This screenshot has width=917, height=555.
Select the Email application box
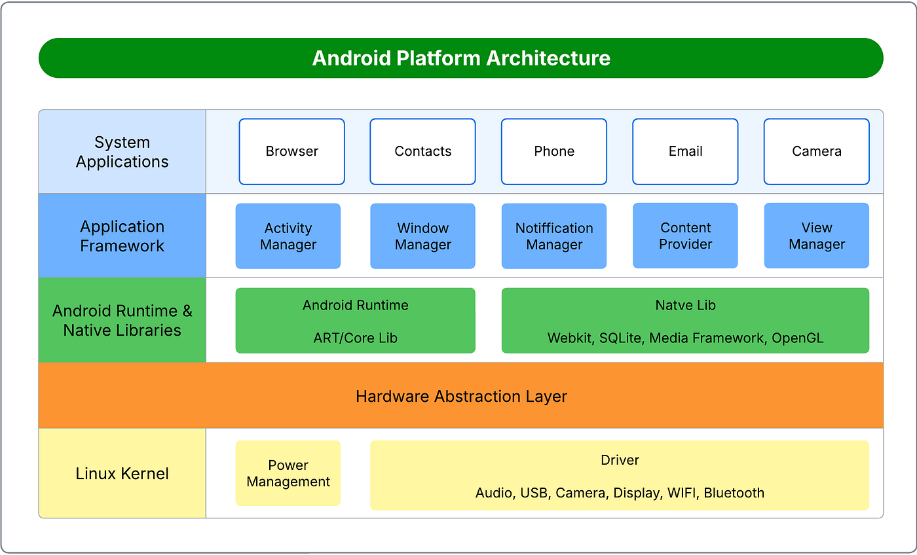685,151
